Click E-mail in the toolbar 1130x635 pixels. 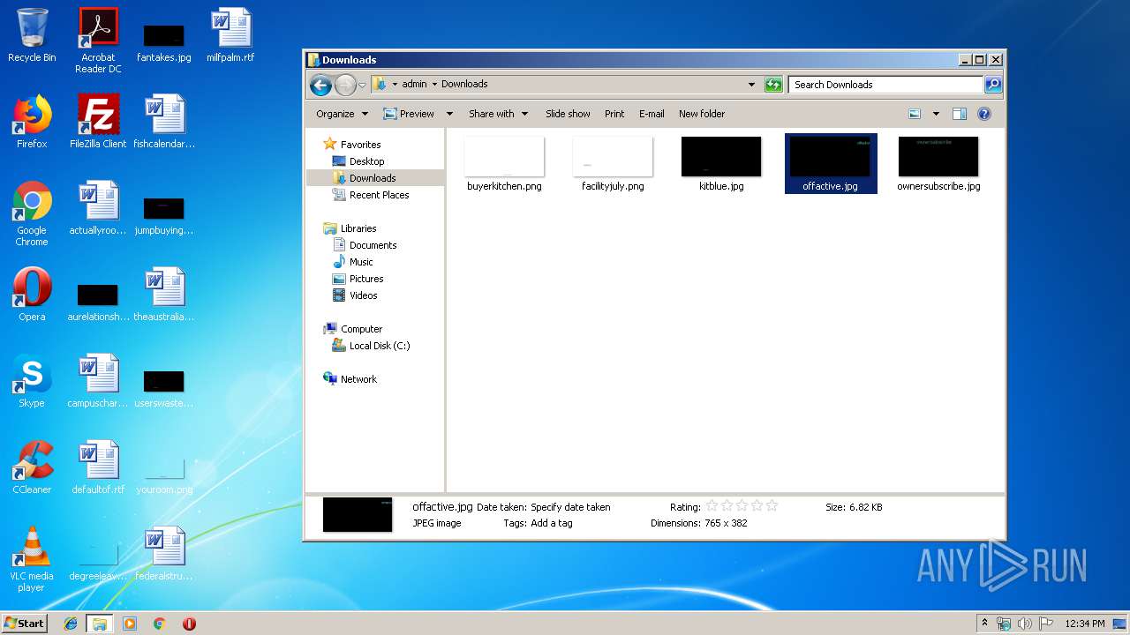pos(652,114)
